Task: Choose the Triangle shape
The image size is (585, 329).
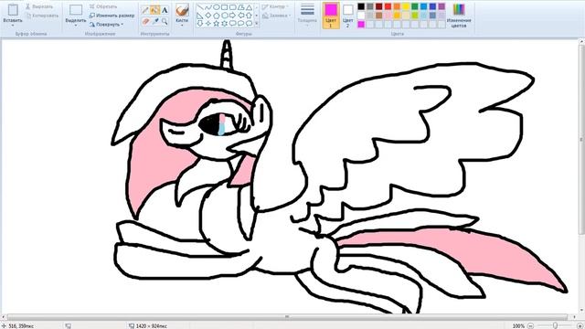Action: (x=249, y=7)
